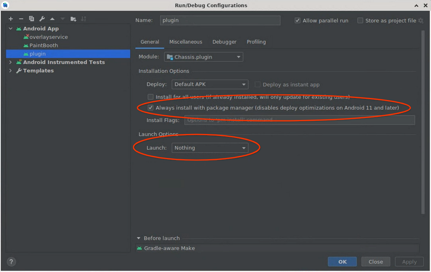Image resolution: width=431 pixels, height=272 pixels.
Task: Open the Launch dropdown set to Nothing
Action: pyautogui.click(x=210, y=147)
